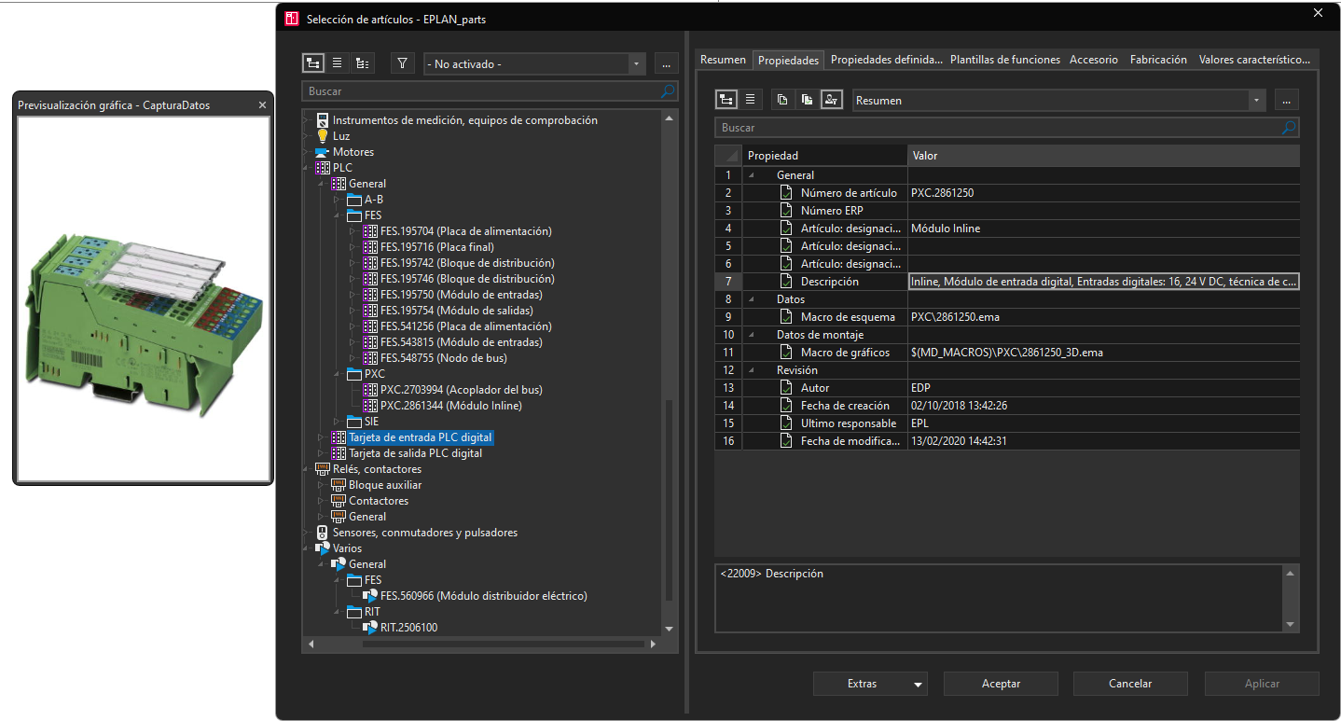Open the '- No activado -' filter dropdown

pos(637,63)
